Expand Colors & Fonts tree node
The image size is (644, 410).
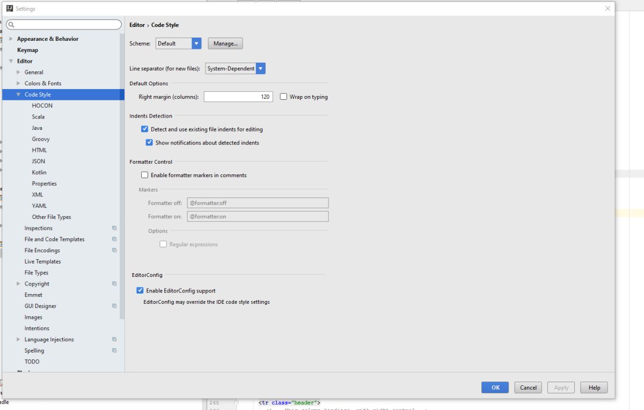point(18,83)
